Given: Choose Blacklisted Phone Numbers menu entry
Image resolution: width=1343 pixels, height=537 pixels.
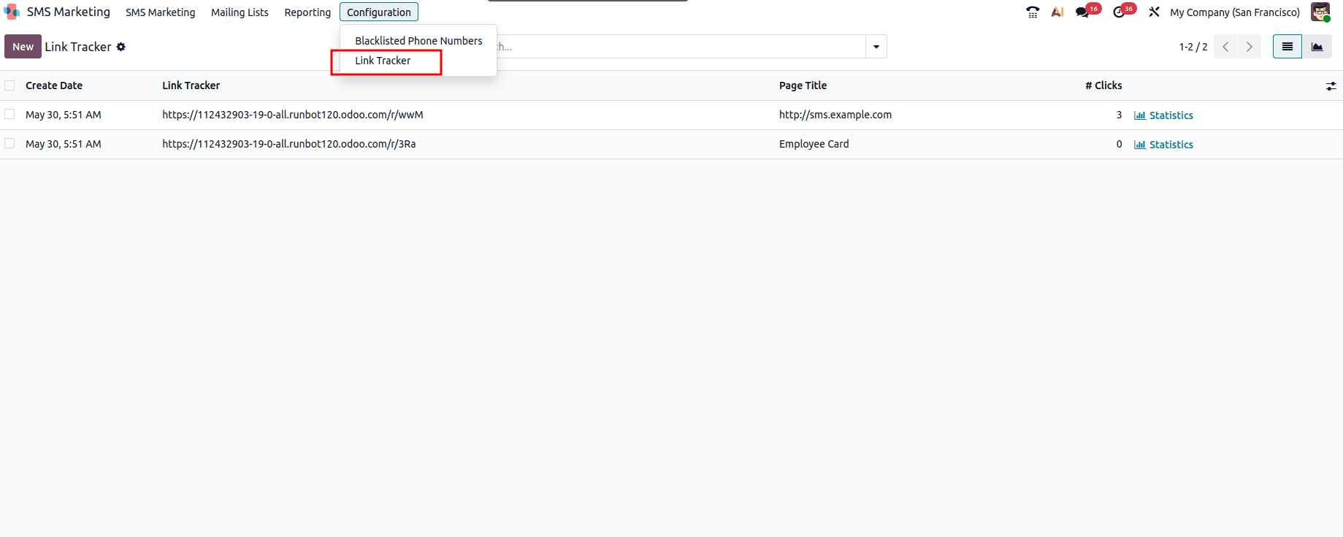Looking at the screenshot, I should tap(418, 41).
